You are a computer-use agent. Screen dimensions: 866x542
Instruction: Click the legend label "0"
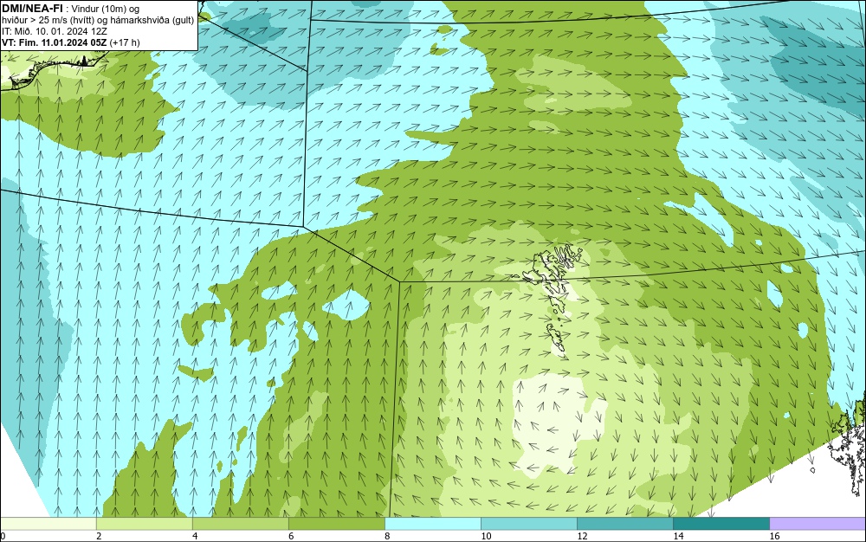coord(3,536)
